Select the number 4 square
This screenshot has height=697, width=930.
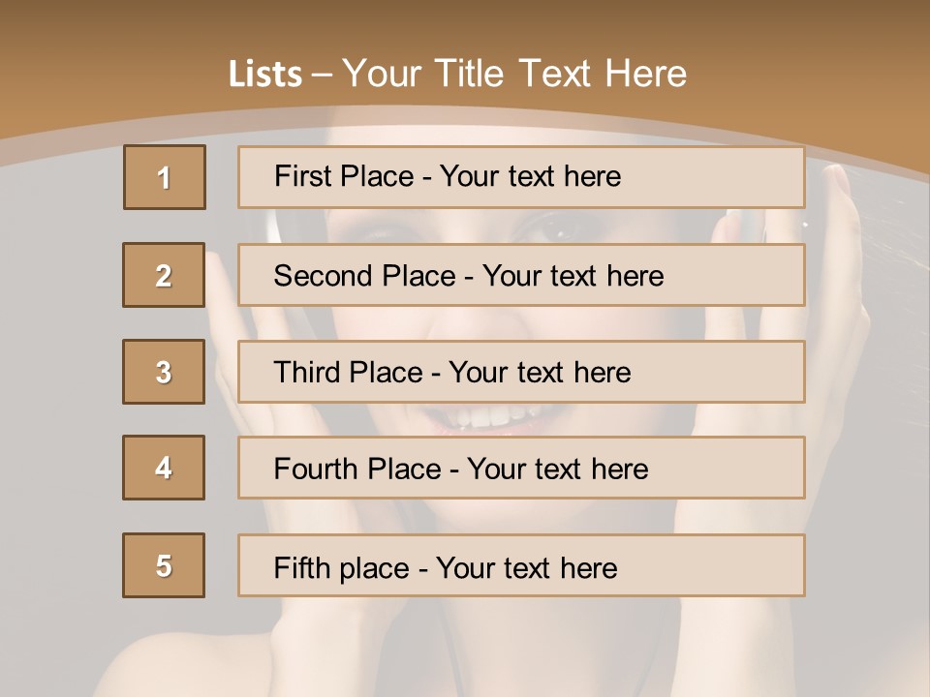click(x=164, y=468)
